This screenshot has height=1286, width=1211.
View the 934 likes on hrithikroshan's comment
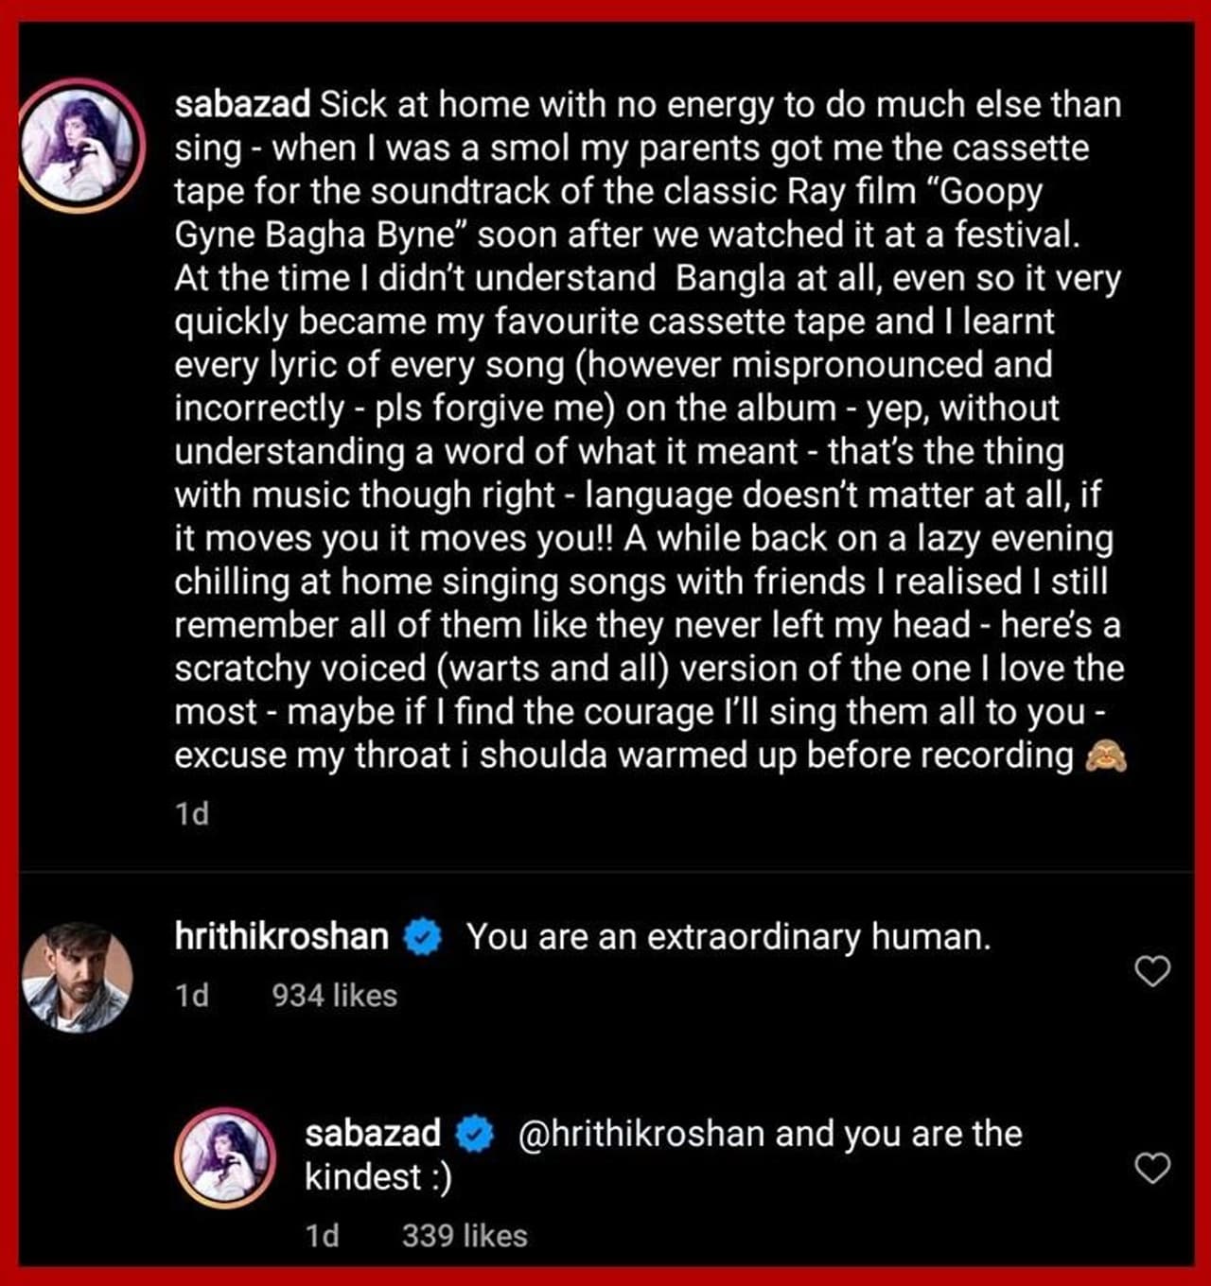pos(335,995)
